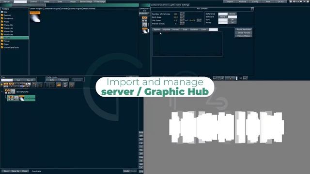Select the Maps-Lab folder
Screen dimensions: 310x174
(x=8, y=28)
